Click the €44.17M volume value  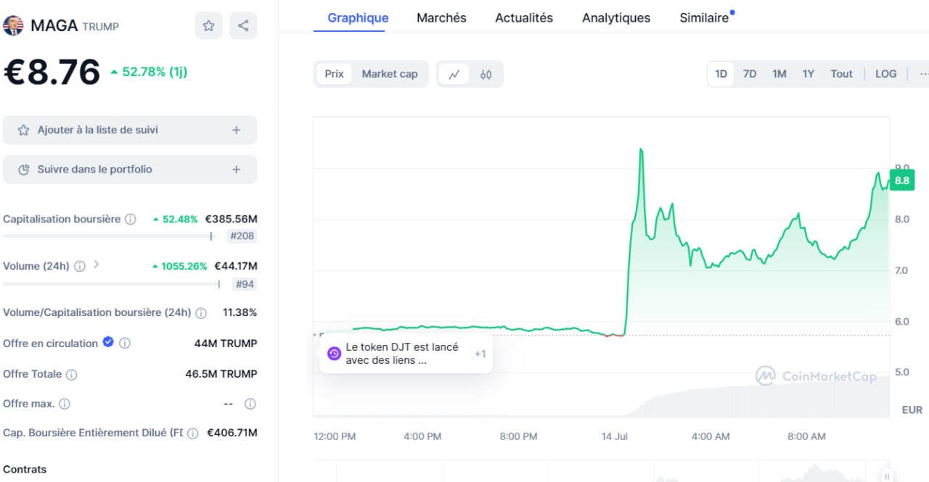pos(235,266)
